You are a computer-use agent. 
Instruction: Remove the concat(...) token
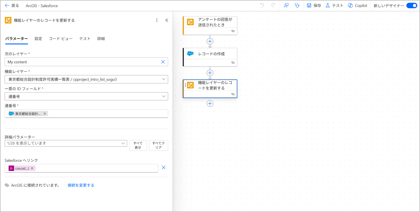tap(32, 168)
